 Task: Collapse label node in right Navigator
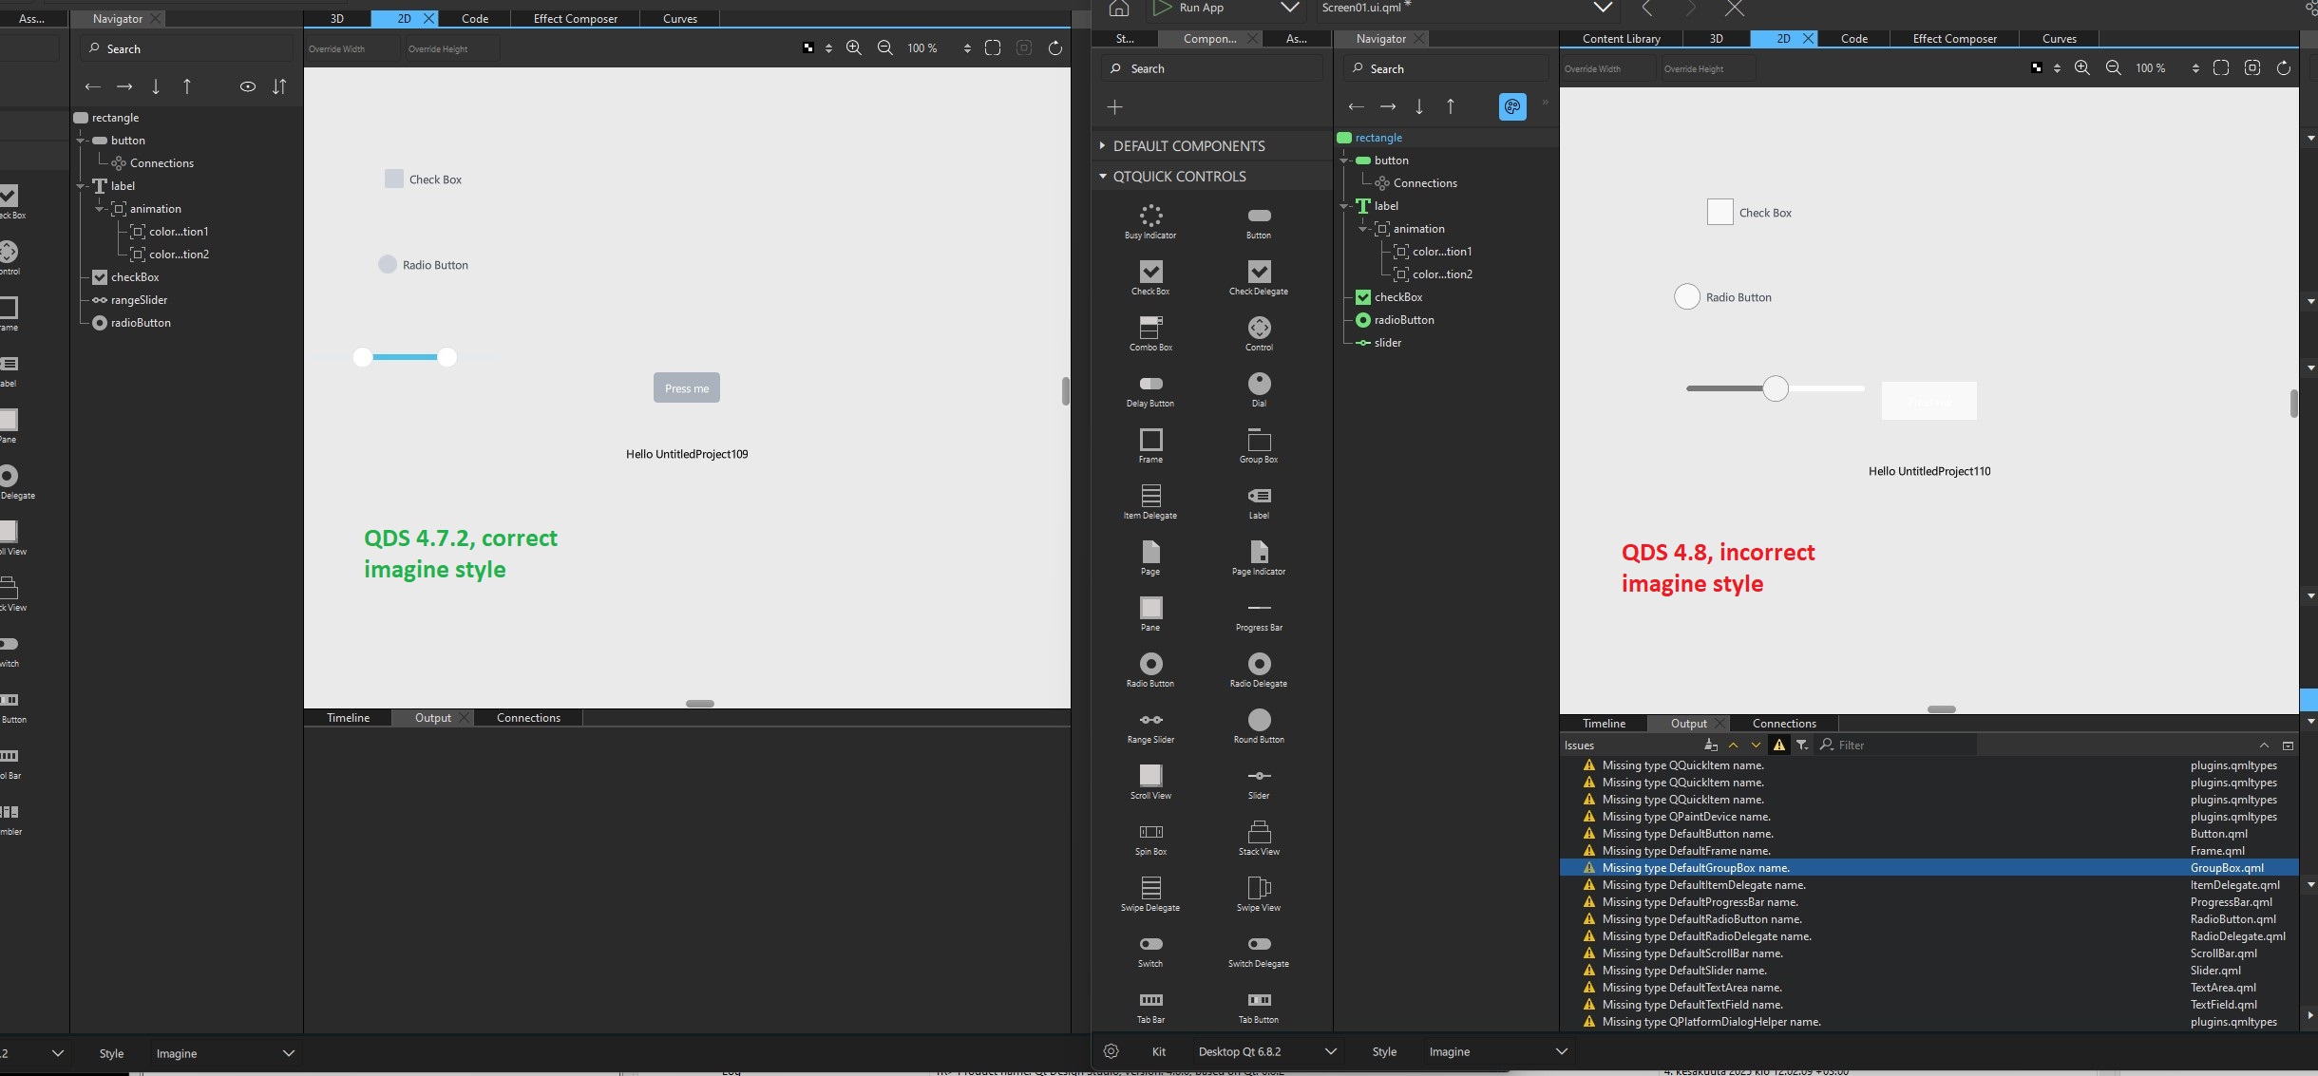coord(1344,205)
